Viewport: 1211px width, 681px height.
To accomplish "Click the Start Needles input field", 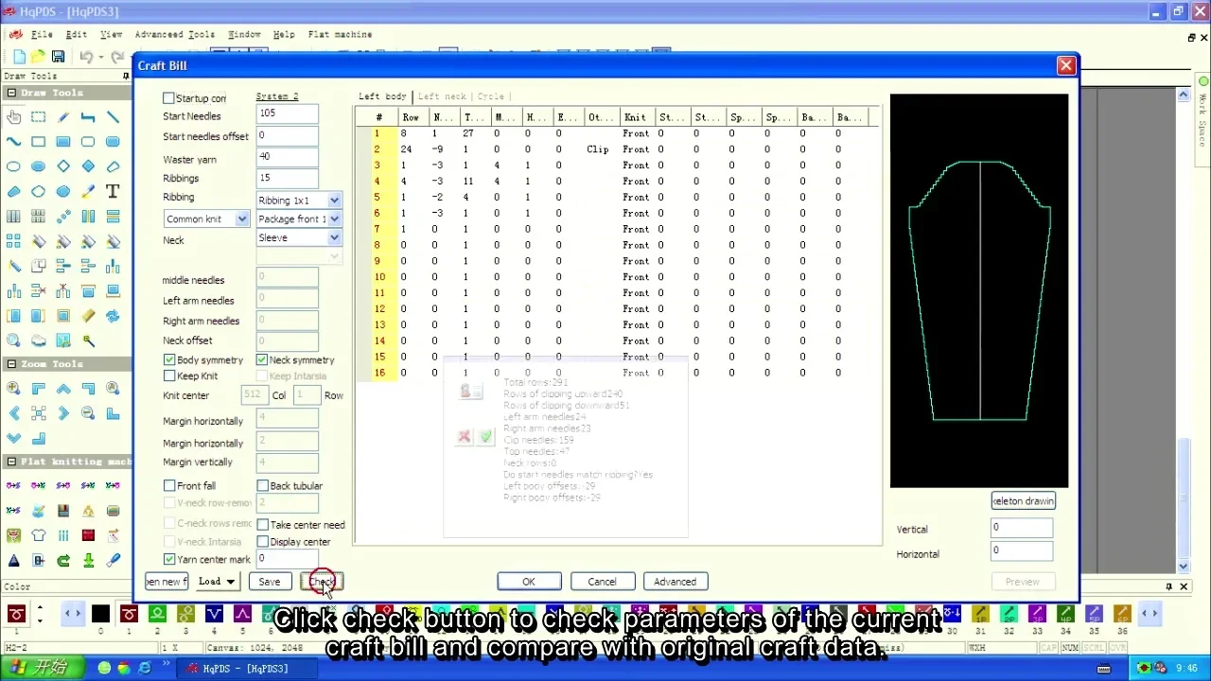I will [x=287, y=113].
